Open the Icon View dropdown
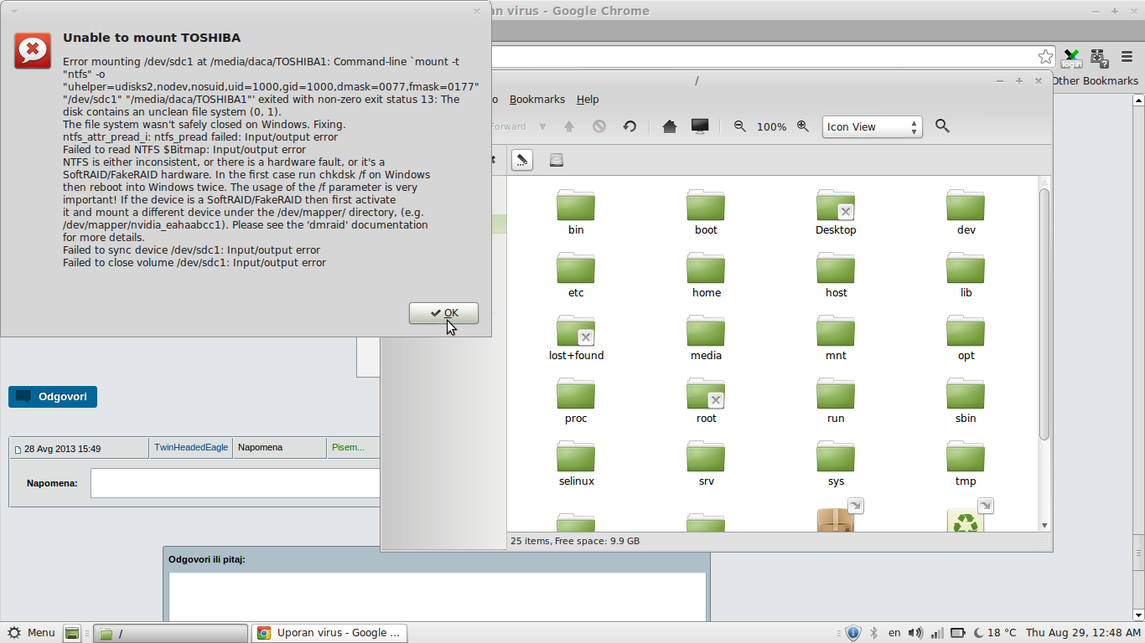 [x=872, y=127]
